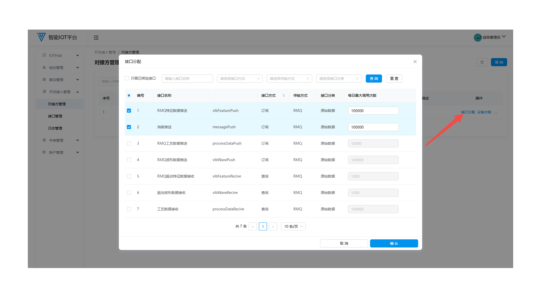The width and height of the screenshot is (541, 304).
Task: Click the super admin avatar icon
Action: coord(477,37)
